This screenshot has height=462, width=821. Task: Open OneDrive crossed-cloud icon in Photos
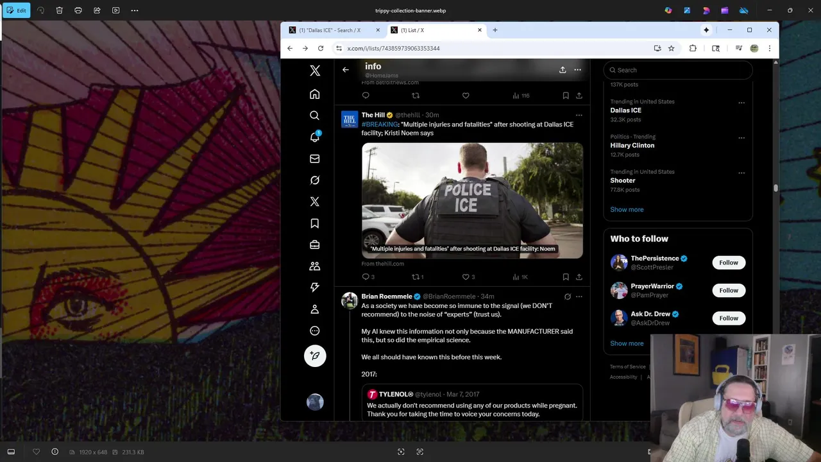click(x=744, y=10)
